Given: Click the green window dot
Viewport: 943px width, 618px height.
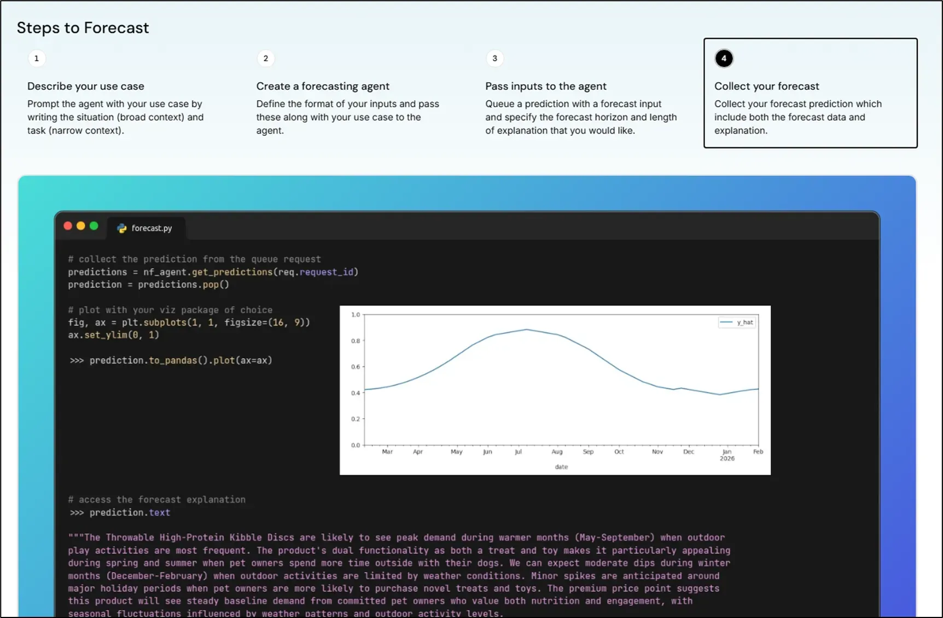Looking at the screenshot, I should (94, 226).
